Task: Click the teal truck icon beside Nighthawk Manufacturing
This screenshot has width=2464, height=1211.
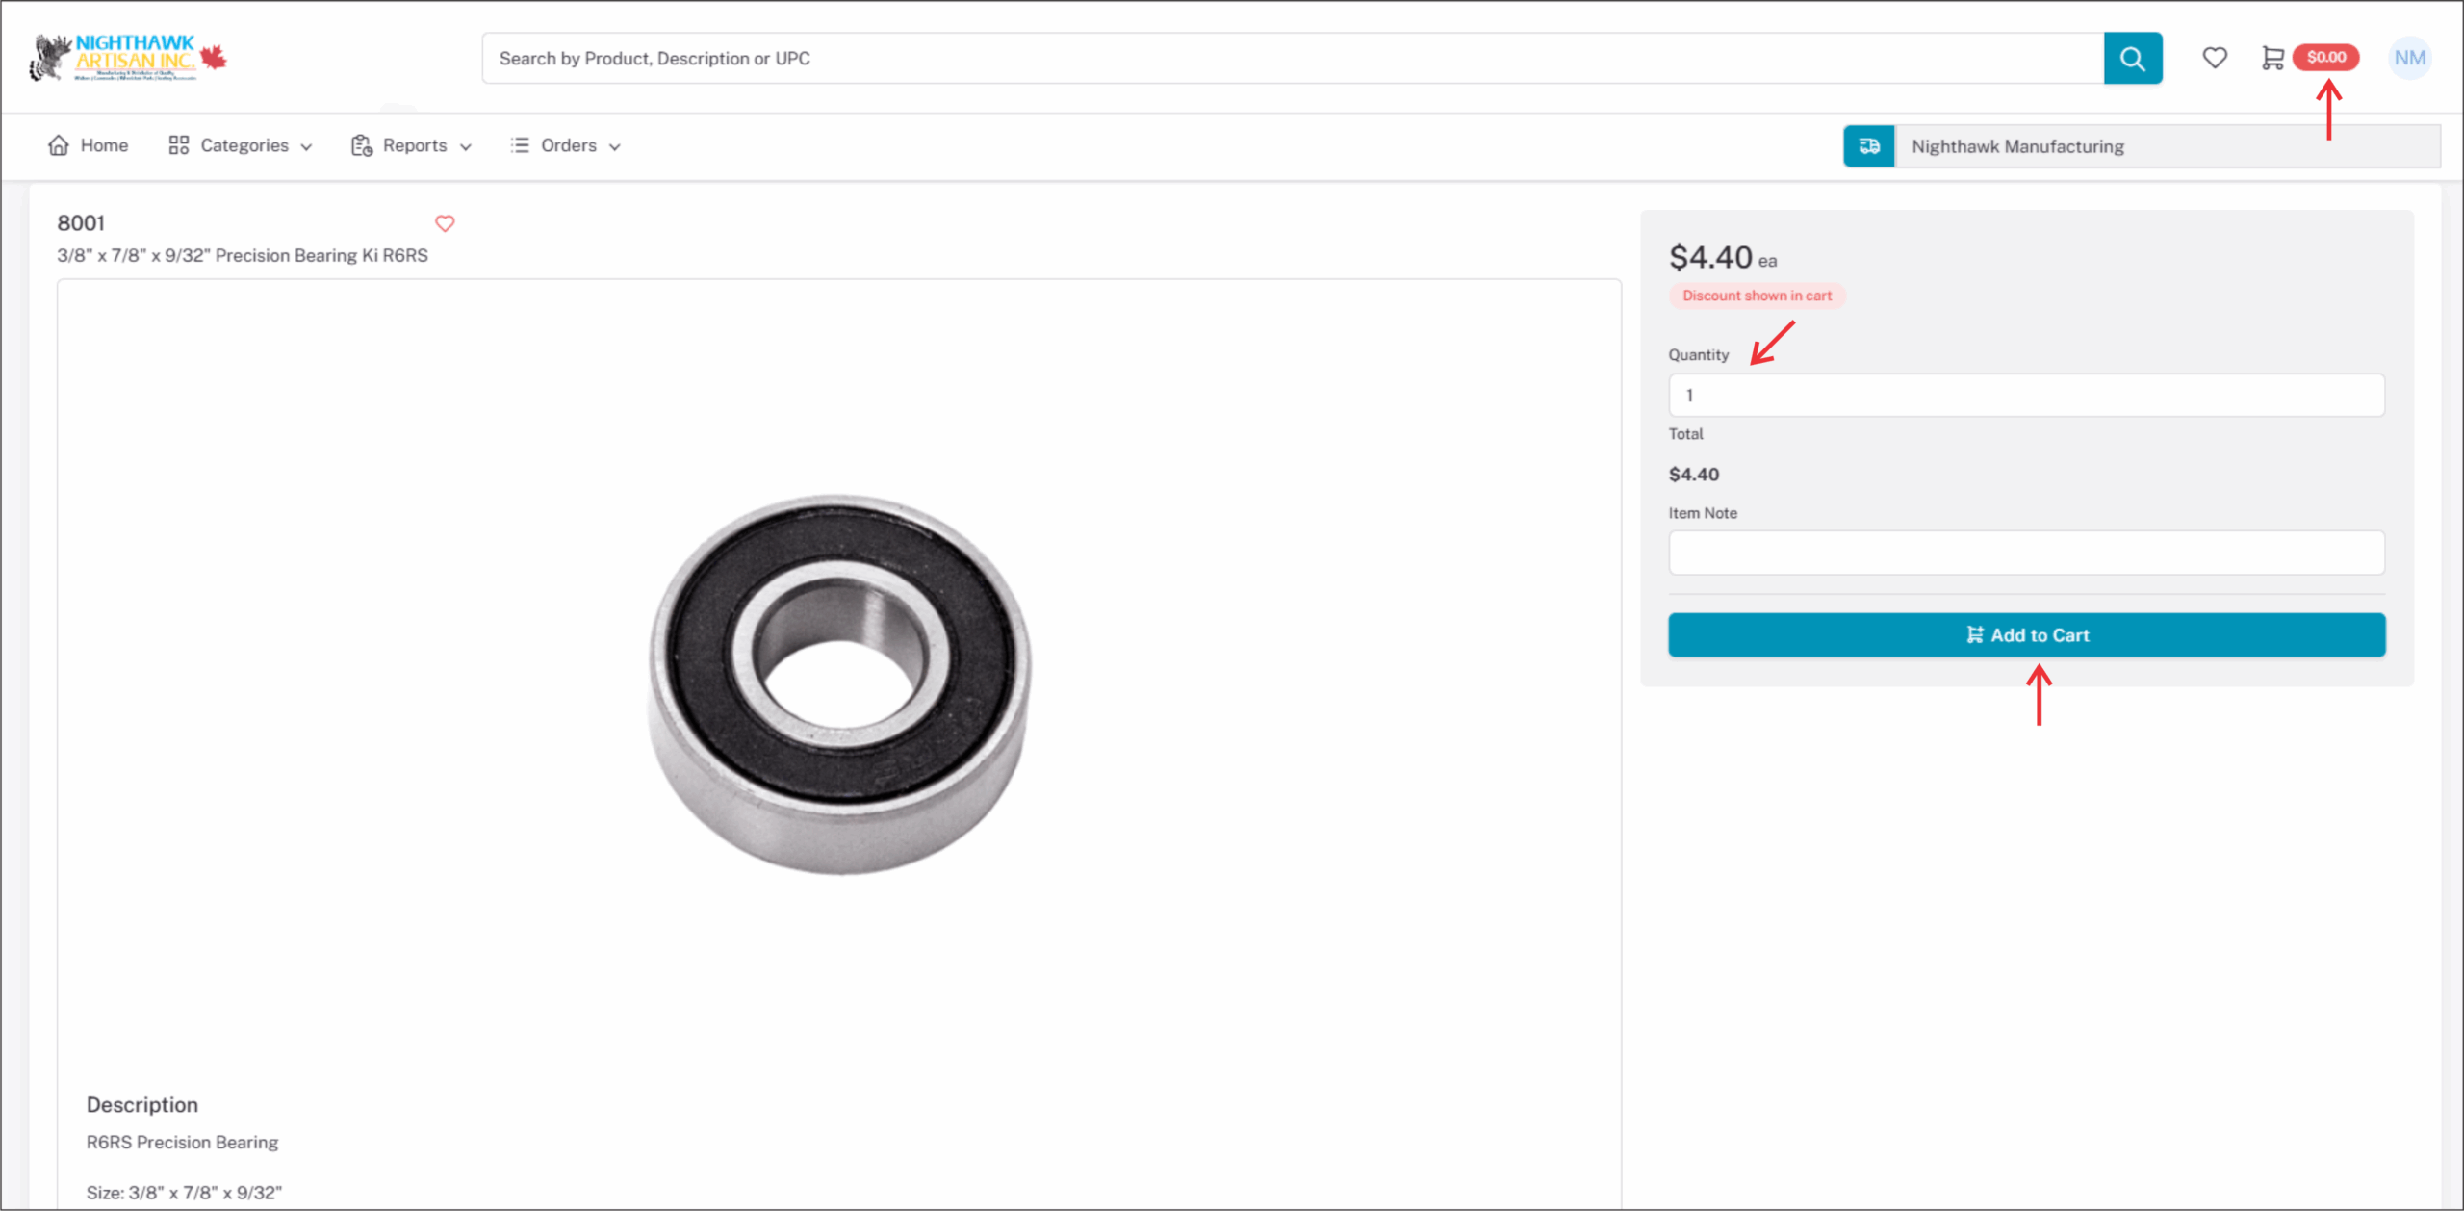Action: [1868, 146]
